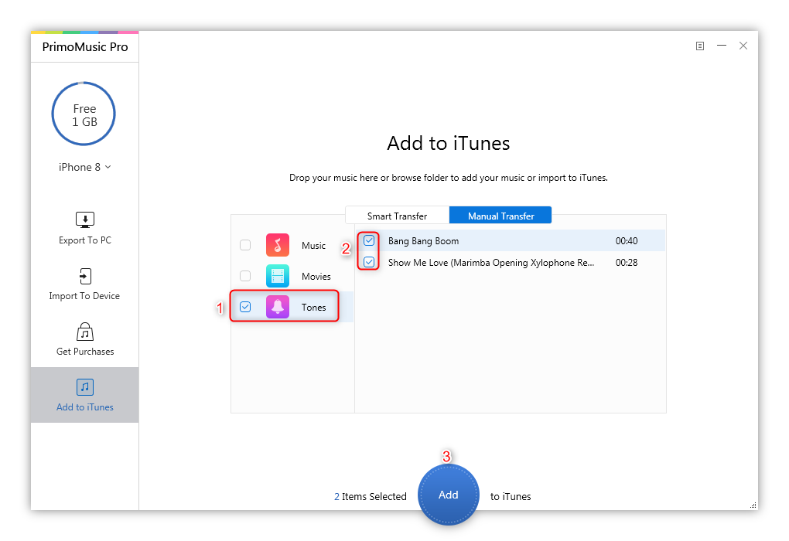Click the Get Purchases label
Viewport: 789px width, 541px height.
85,352
